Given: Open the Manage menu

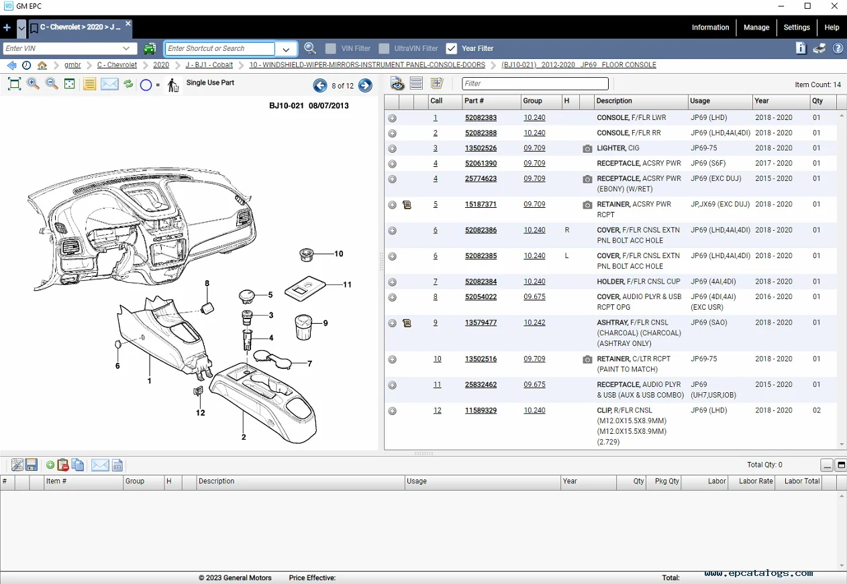Looking at the screenshot, I should pyautogui.click(x=756, y=27).
